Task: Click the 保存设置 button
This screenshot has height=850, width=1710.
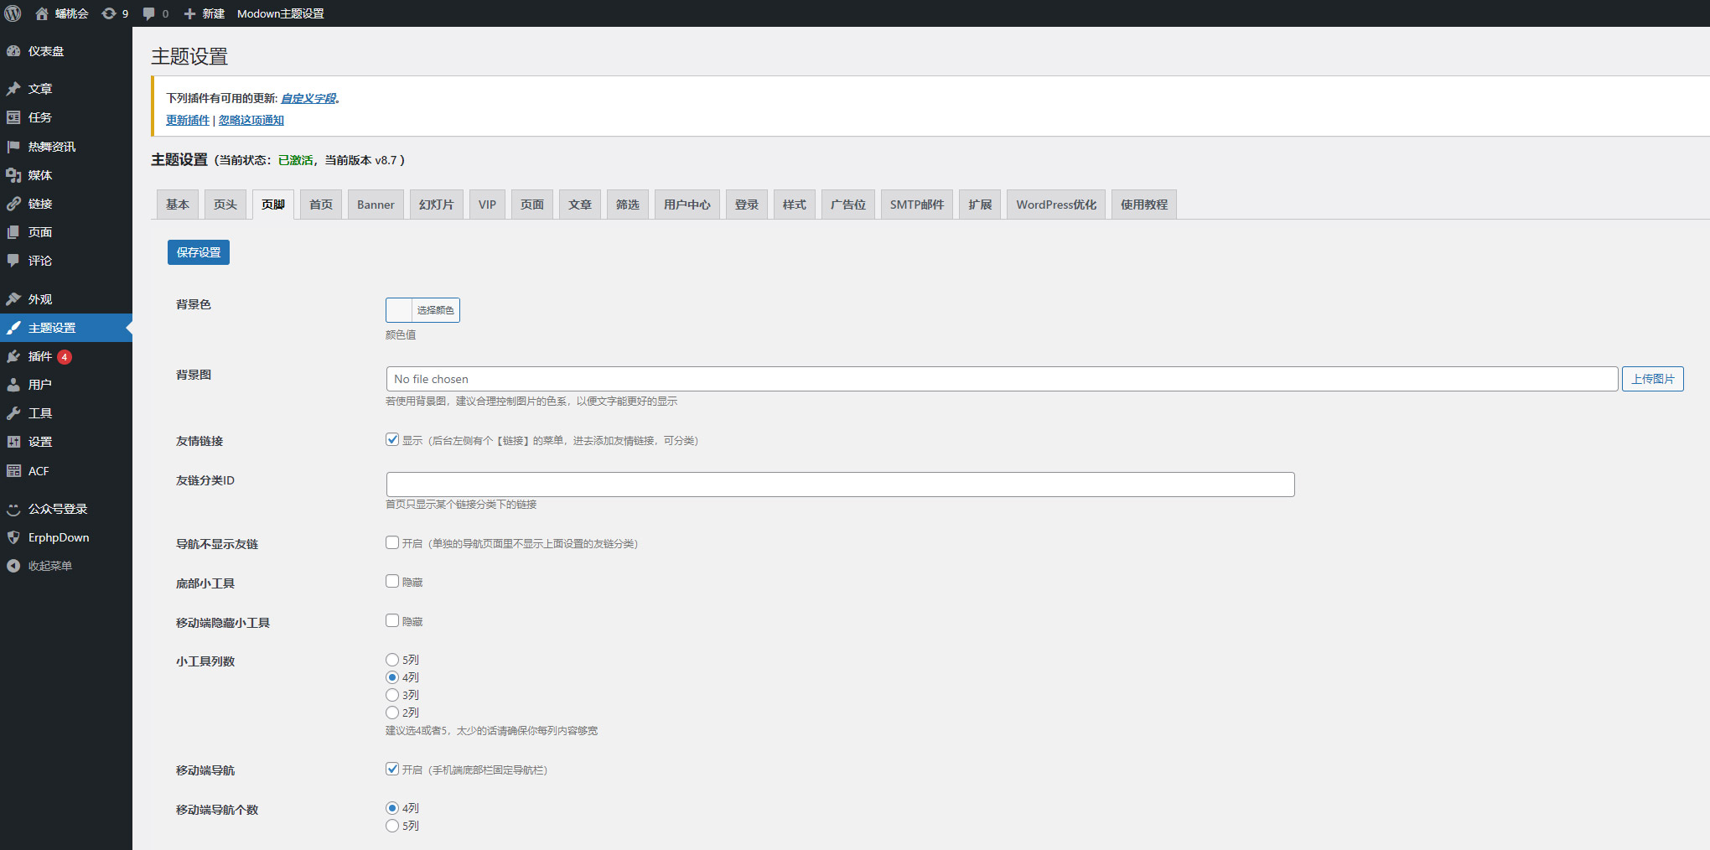Action: (199, 252)
